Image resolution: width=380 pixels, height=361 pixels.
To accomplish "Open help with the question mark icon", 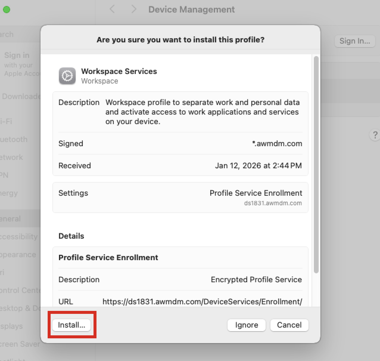I will pos(375,135).
